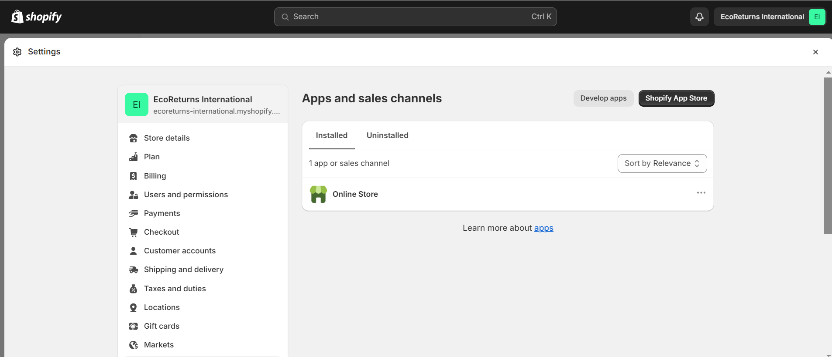Open notifications bell icon
Screen dimensions: 832x357
click(699, 17)
